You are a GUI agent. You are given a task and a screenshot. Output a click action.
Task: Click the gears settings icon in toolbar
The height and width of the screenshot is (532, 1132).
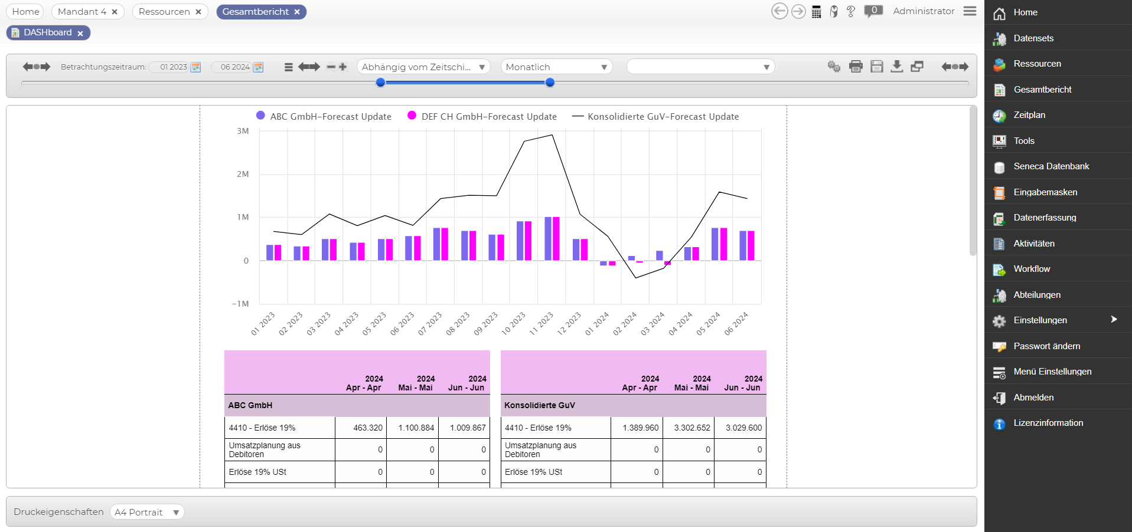pyautogui.click(x=834, y=67)
